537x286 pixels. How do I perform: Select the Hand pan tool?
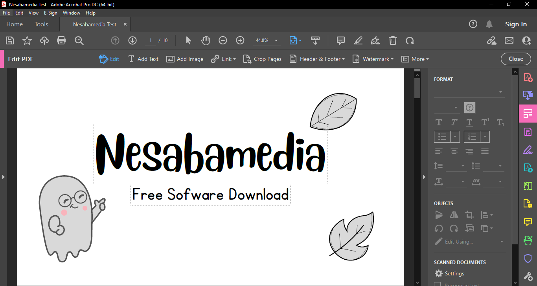[x=206, y=40]
